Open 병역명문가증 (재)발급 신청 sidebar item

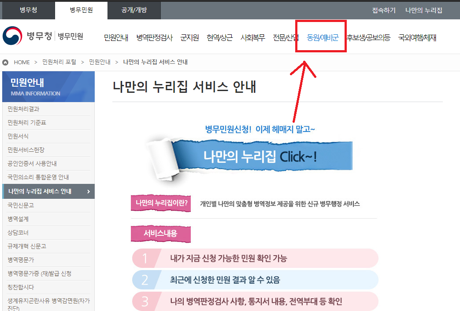tap(40, 274)
